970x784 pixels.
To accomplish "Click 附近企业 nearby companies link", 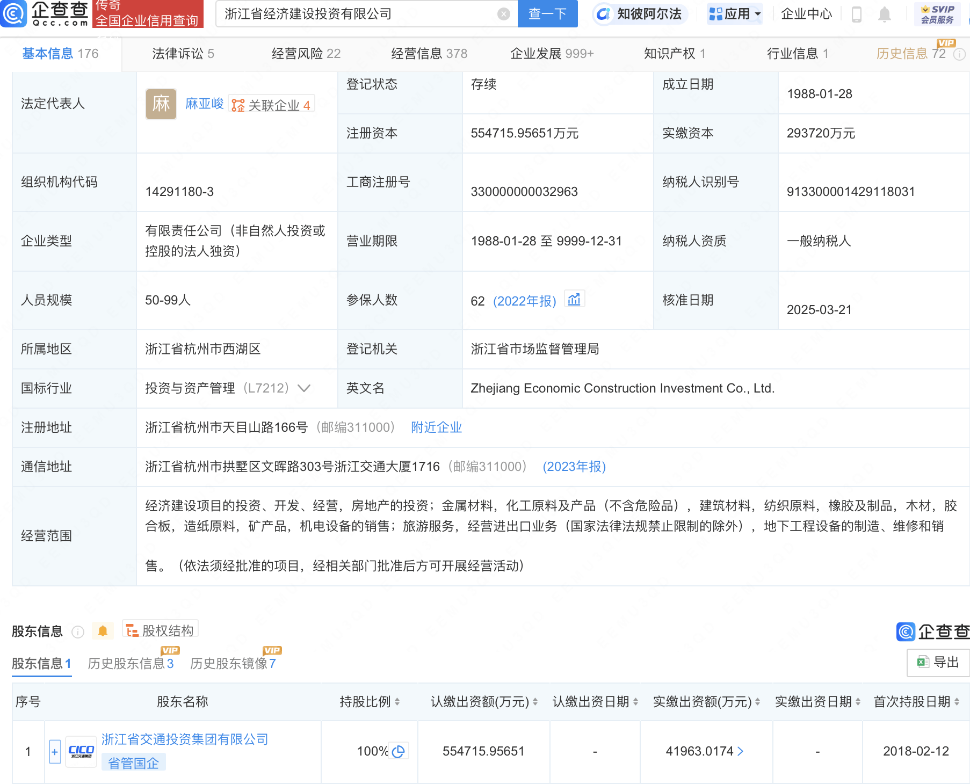I will [436, 427].
